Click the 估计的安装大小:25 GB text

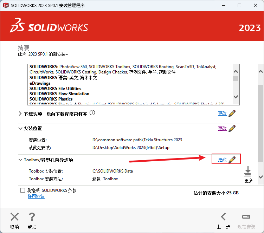pos(216,193)
